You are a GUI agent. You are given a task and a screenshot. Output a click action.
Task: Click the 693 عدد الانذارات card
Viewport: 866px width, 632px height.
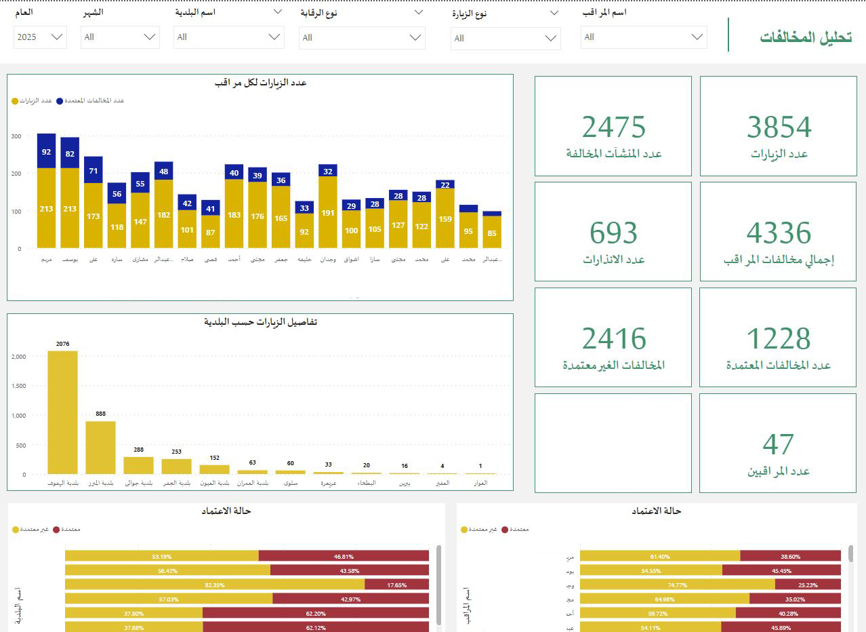point(613,231)
